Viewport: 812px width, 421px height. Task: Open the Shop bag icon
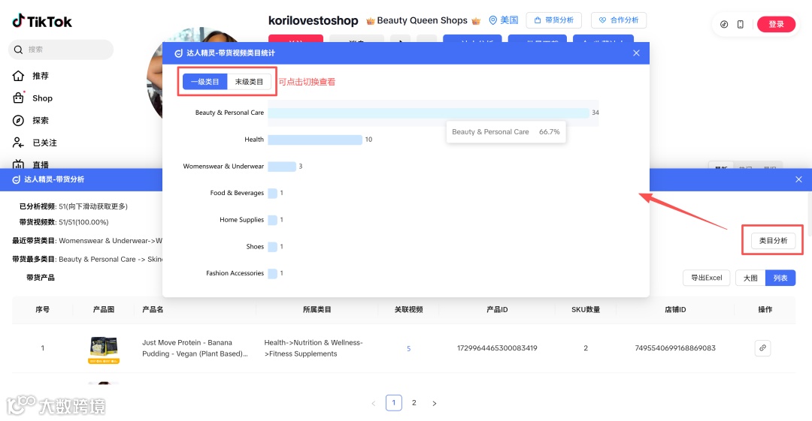coord(18,98)
